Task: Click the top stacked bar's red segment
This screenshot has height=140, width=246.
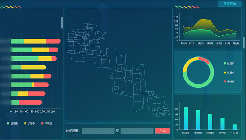Action: click(53, 41)
